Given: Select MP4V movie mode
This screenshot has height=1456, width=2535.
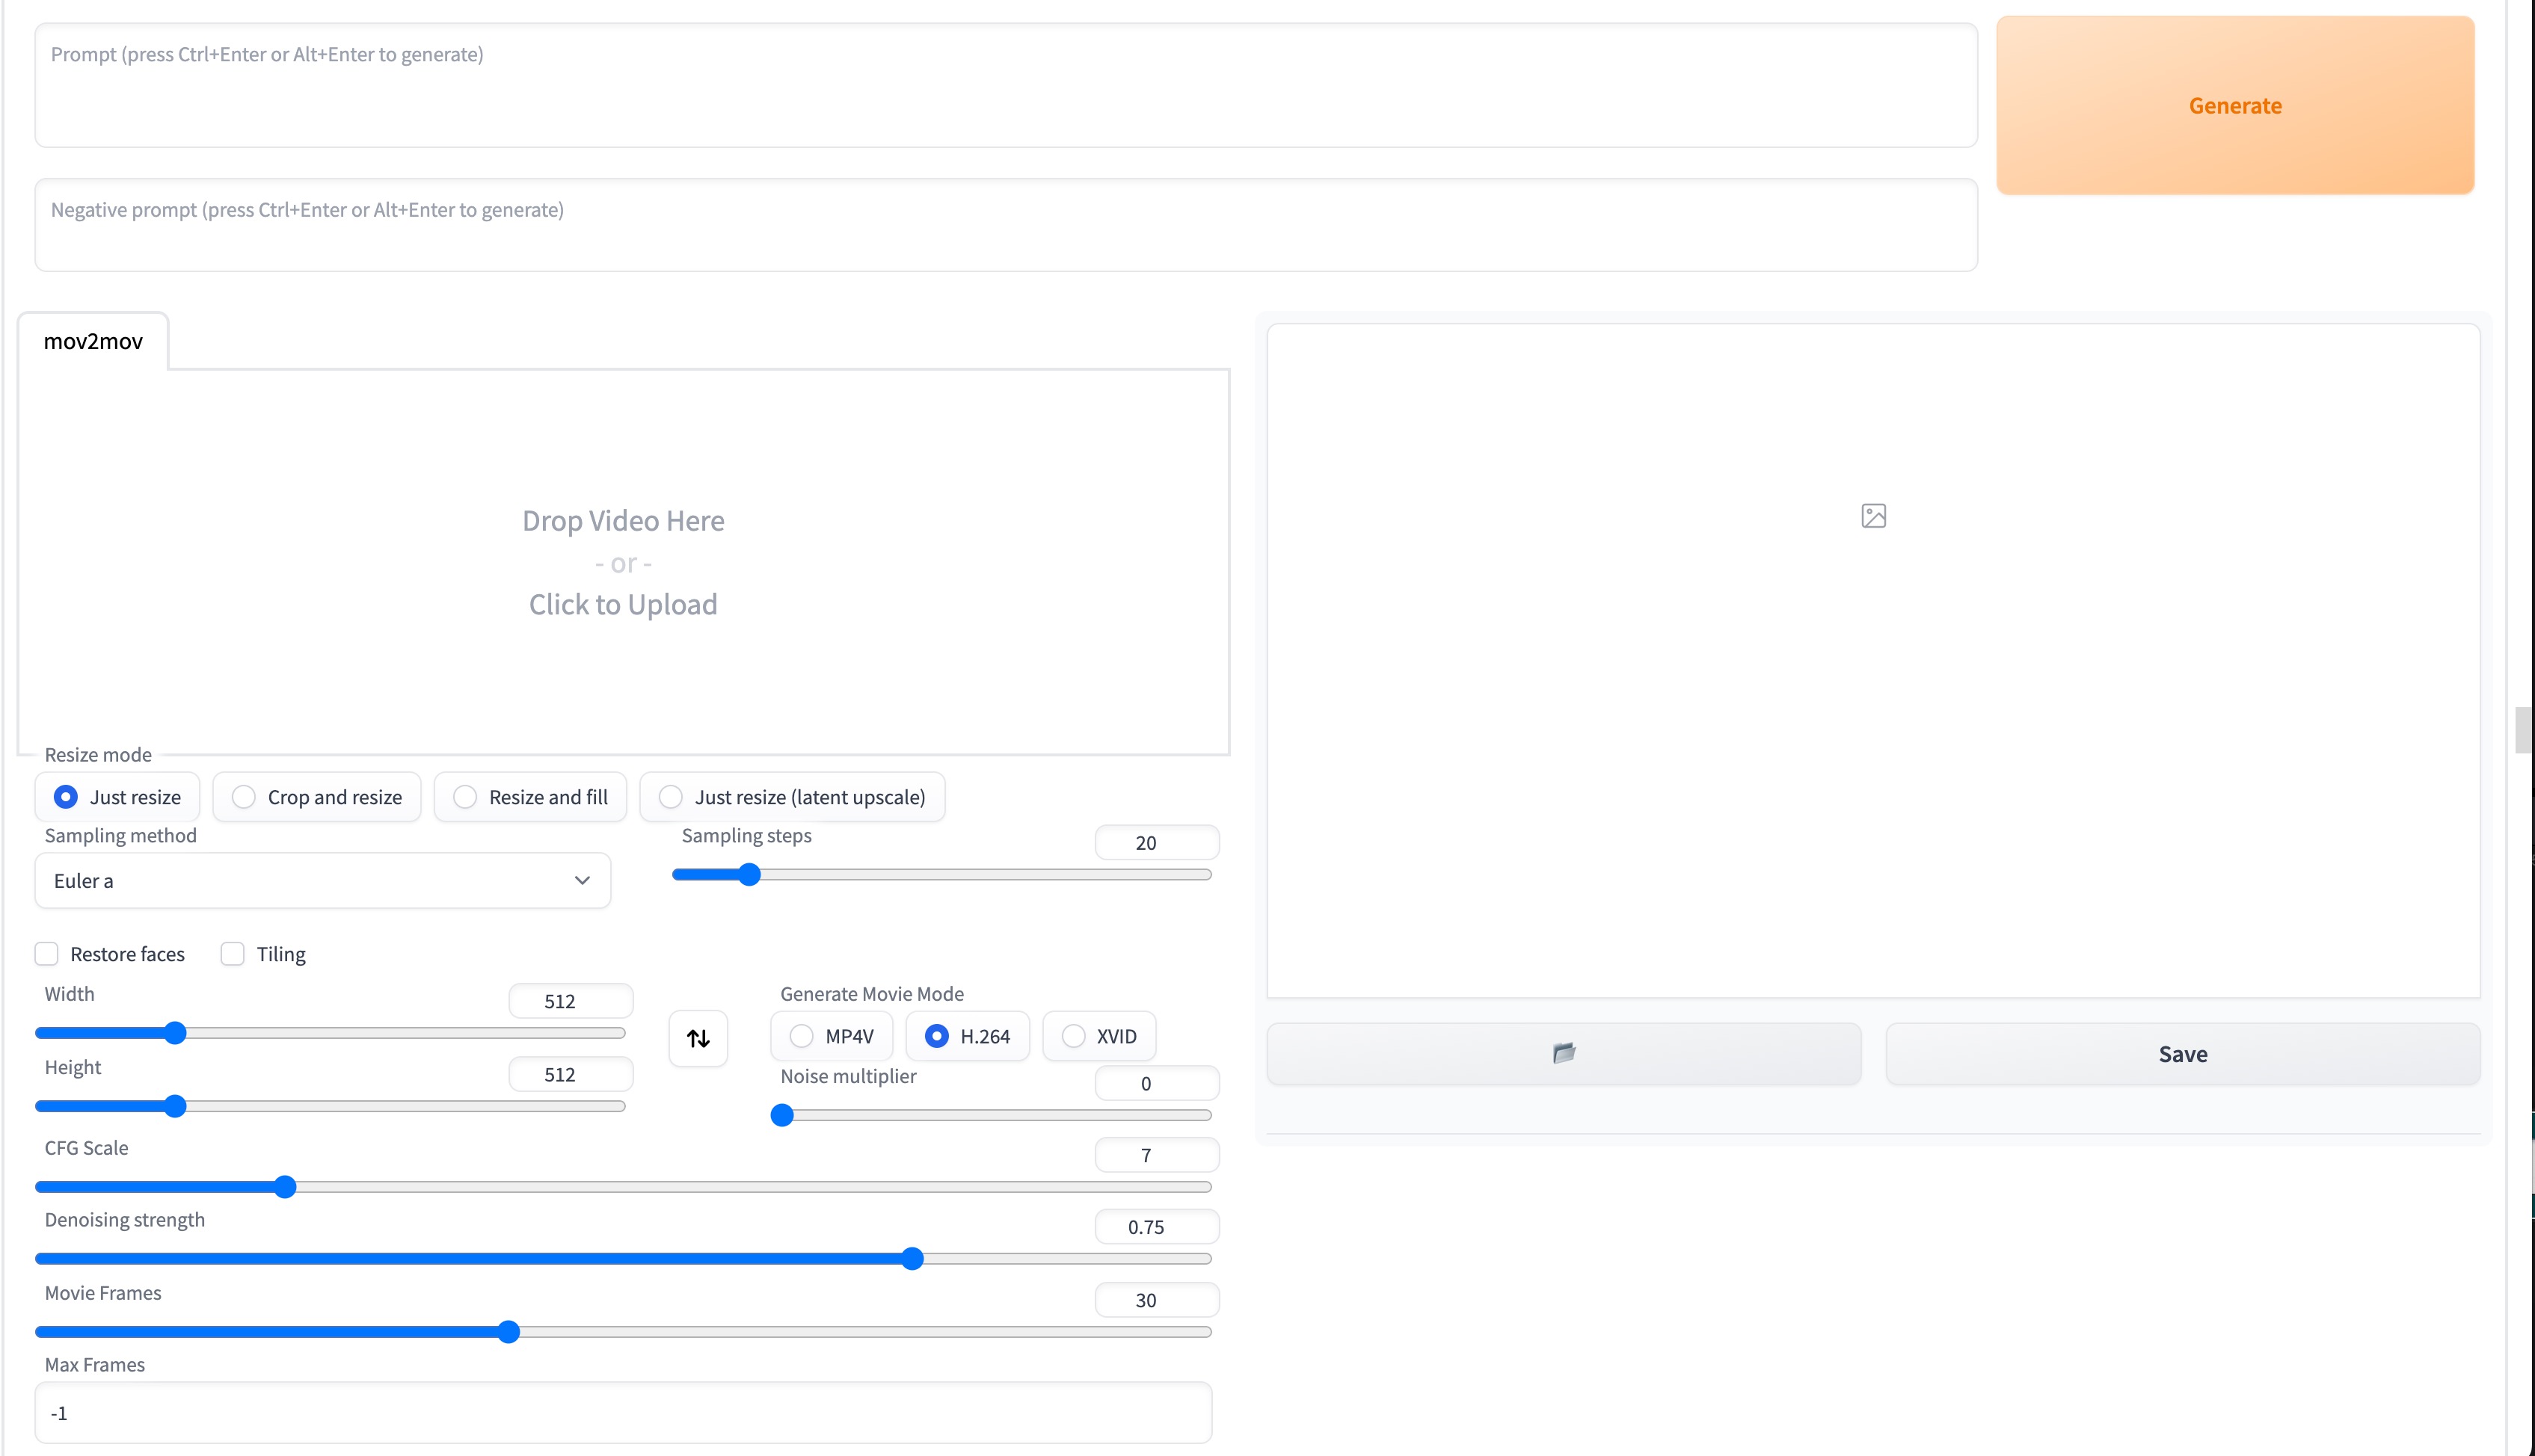Looking at the screenshot, I should click(x=802, y=1036).
